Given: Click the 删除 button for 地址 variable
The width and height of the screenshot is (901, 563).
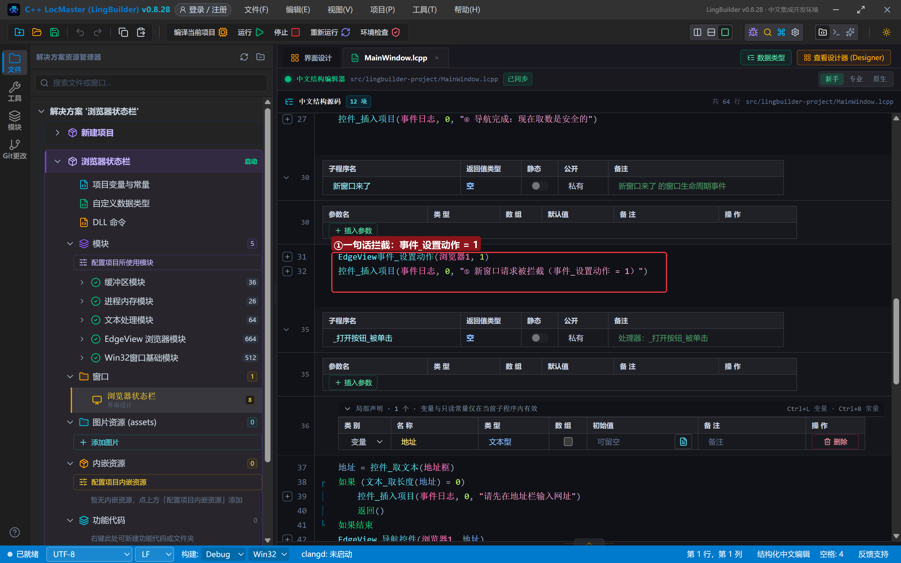Looking at the screenshot, I should pos(836,442).
